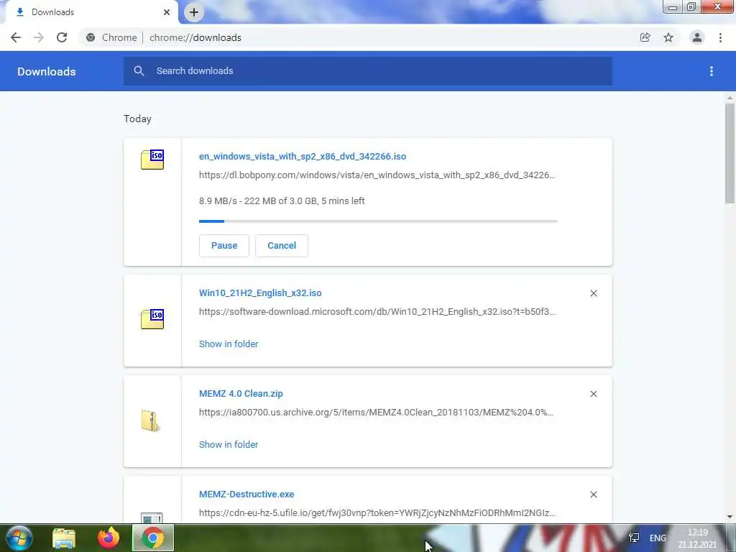Click the ISO file icon for the Vista download
Screen dimensions: 736x552
152,160
